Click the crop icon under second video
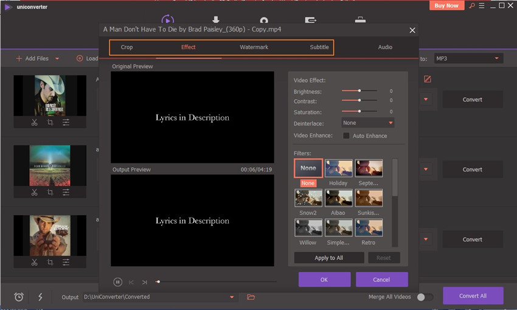 click(x=50, y=193)
